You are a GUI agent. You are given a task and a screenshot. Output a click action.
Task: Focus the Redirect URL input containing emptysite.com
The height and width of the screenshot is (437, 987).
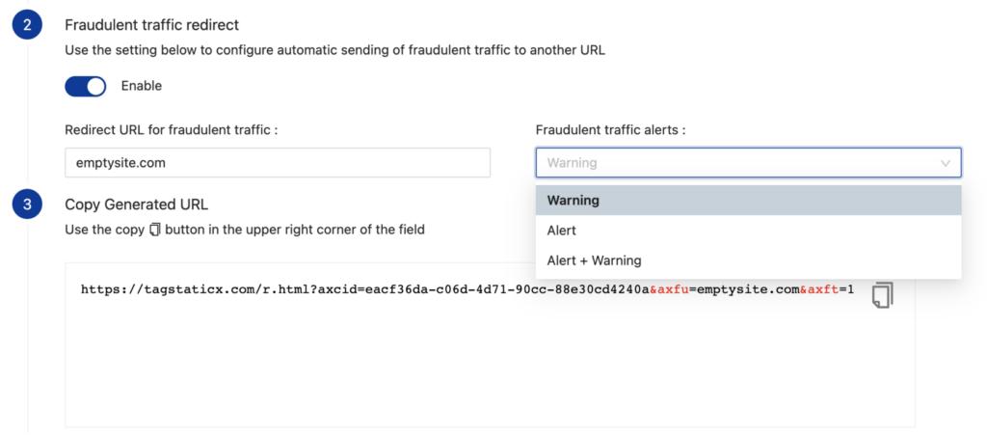pos(277,163)
